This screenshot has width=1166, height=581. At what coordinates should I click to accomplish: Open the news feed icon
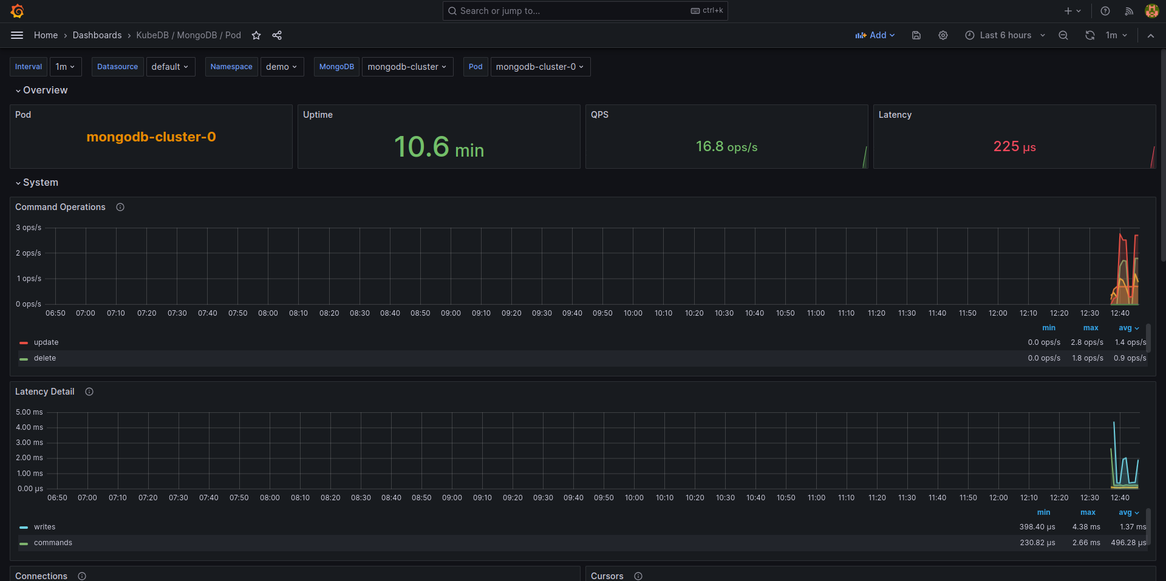[x=1128, y=11]
